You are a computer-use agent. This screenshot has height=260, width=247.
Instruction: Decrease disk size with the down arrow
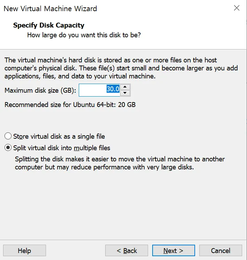[126, 93]
